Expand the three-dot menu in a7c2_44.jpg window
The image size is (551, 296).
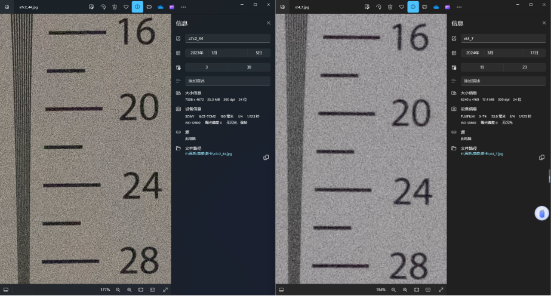pyautogui.click(x=183, y=7)
